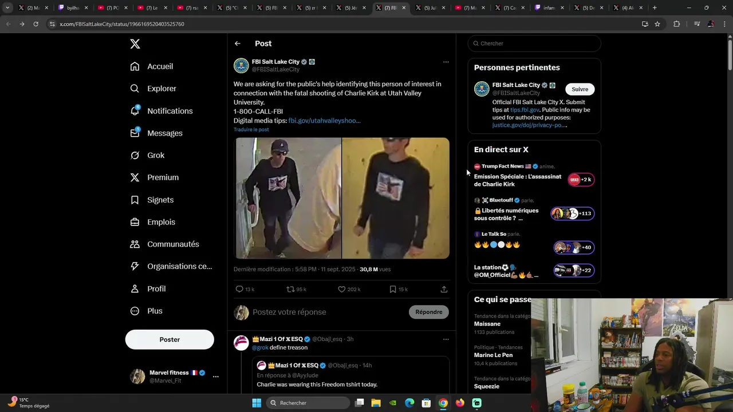The image size is (733, 412).
Task: Click the repost icon showing 95 k
Action: point(290,290)
